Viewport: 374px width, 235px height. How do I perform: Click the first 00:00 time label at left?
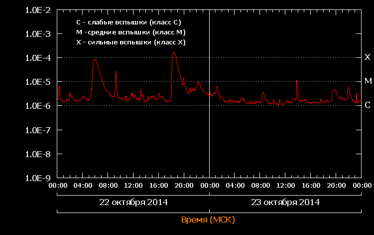point(58,186)
